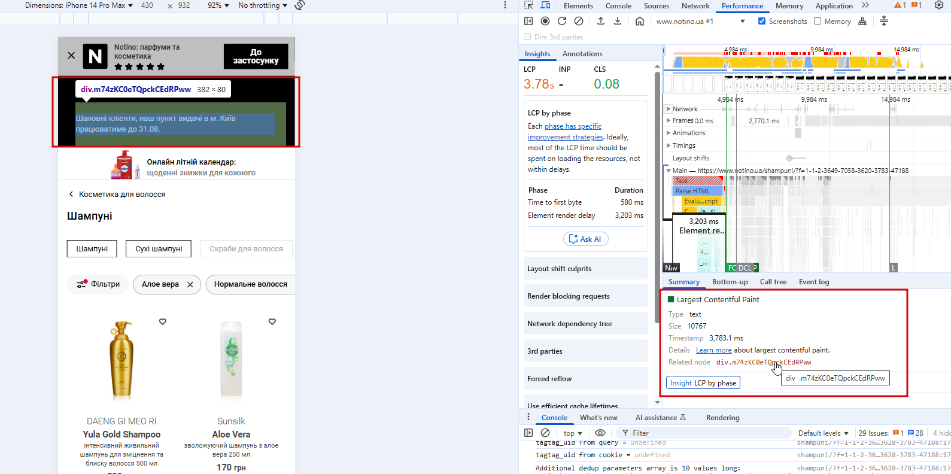Screen dimensions: 951x474
Task: Open the capture settings compress icon
Action: pyautogui.click(x=884, y=21)
